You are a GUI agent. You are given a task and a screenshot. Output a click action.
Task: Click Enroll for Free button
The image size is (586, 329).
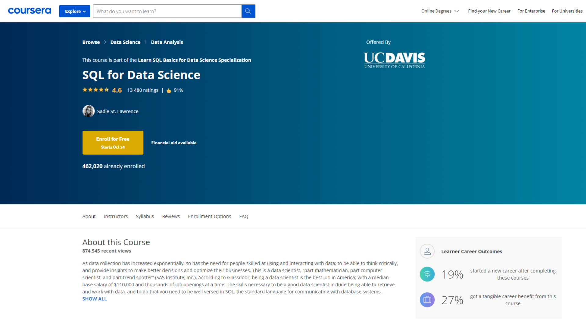(113, 143)
